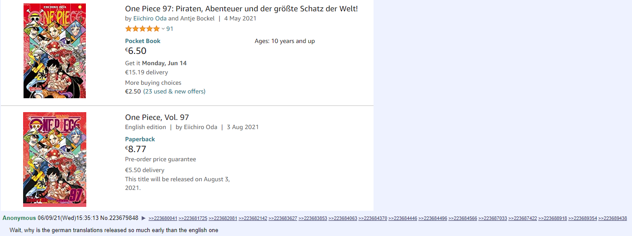Click the German One Piece 97 cover
This screenshot has width=632, height=236.
(x=54, y=51)
